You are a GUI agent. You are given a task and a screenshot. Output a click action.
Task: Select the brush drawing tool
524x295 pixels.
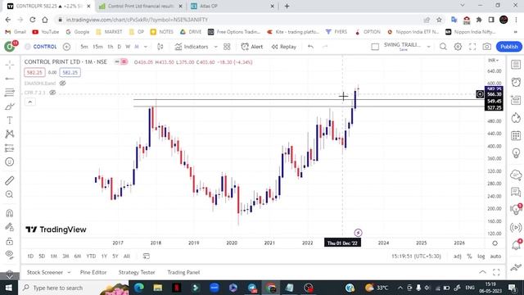[x=9, y=107]
